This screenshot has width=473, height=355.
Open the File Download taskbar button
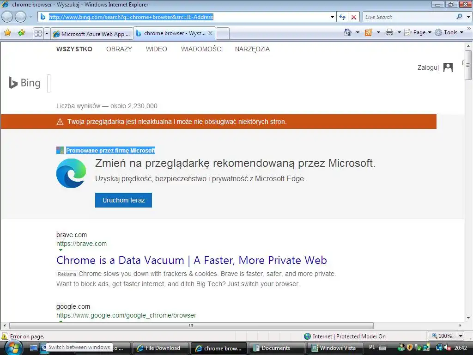pyautogui.click(x=160, y=348)
